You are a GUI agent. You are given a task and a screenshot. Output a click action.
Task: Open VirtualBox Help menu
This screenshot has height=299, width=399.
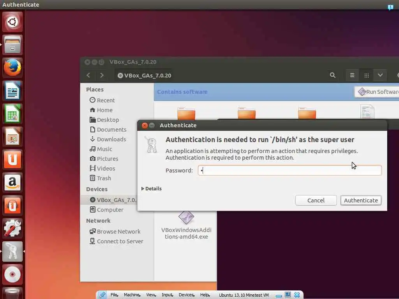205,295
